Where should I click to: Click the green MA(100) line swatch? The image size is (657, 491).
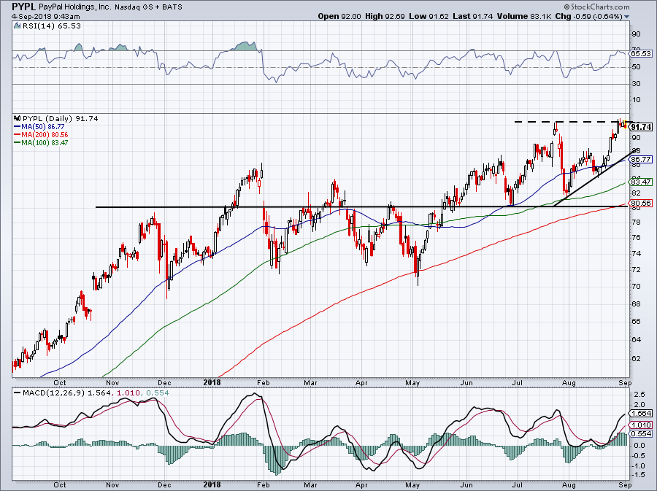[x=18, y=143]
